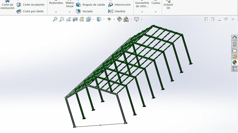
Task: Click the Curvas button
Action: click(x=156, y=3)
